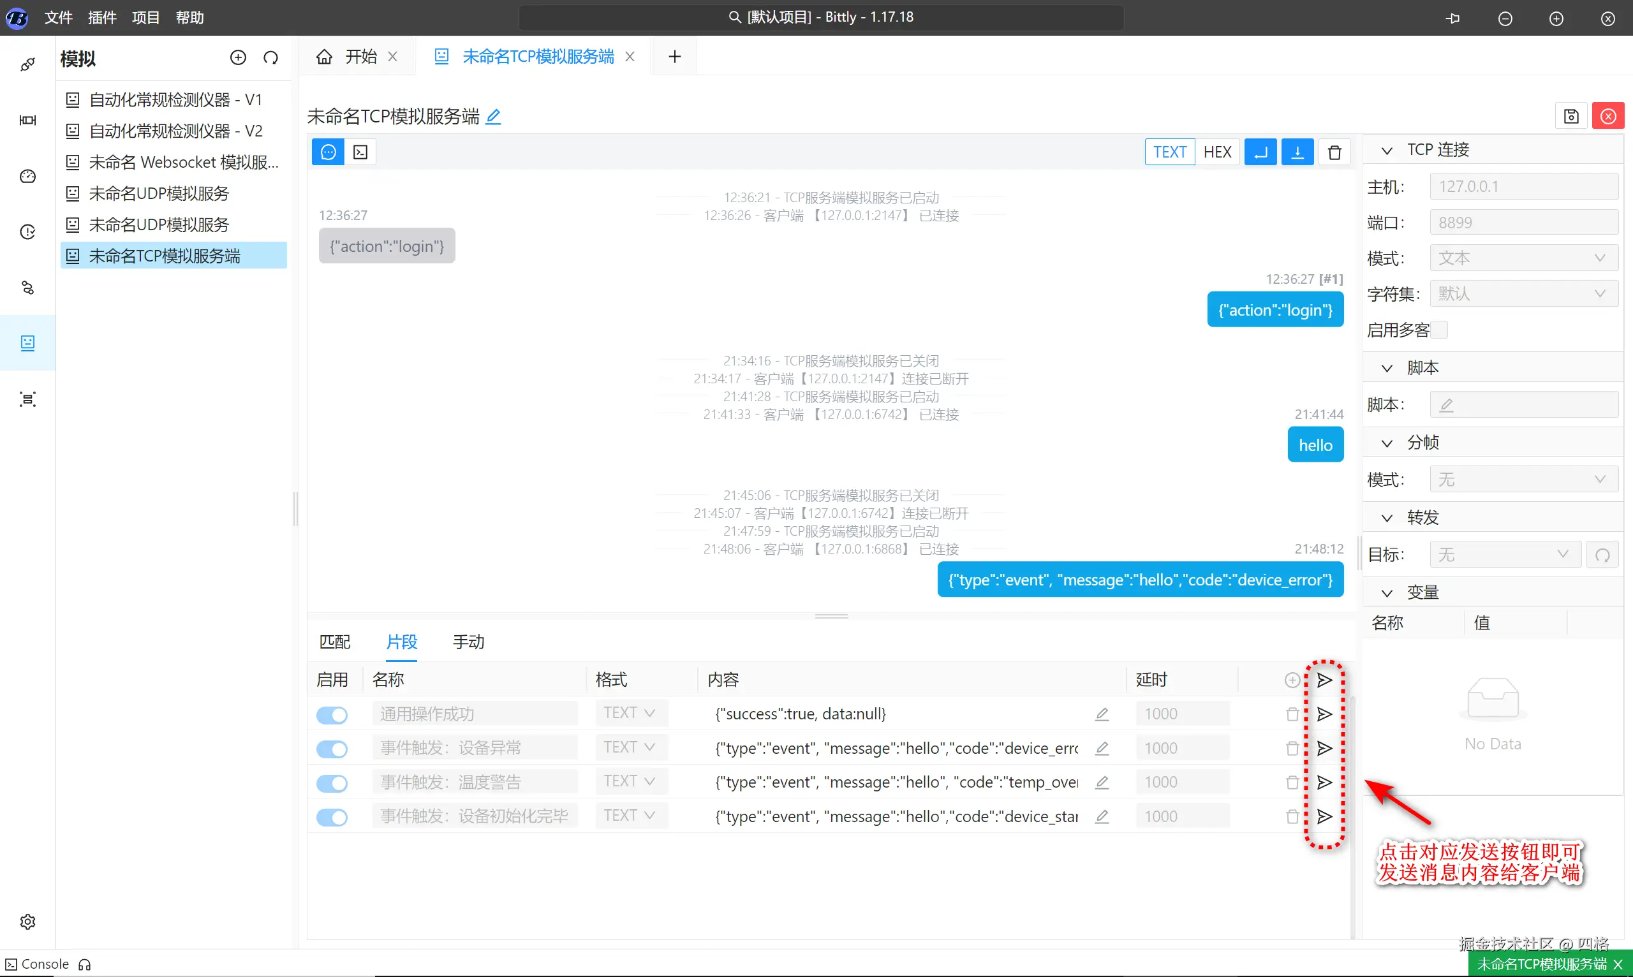The height and width of the screenshot is (977, 1633).
Task: Disable the 通用操作成功 fragment toggle
Action: click(332, 715)
